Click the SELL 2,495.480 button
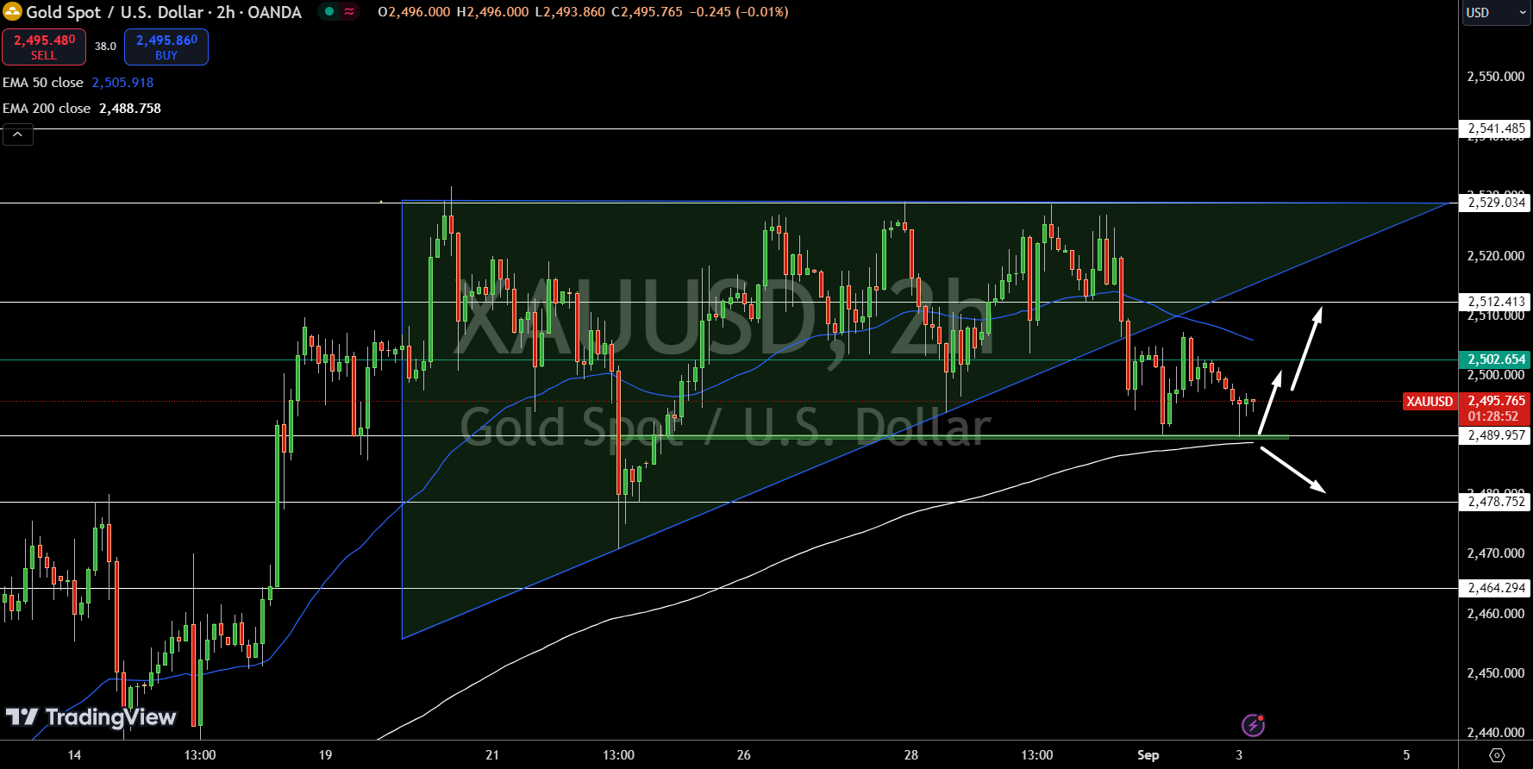This screenshot has width=1533, height=769. pos(44,47)
